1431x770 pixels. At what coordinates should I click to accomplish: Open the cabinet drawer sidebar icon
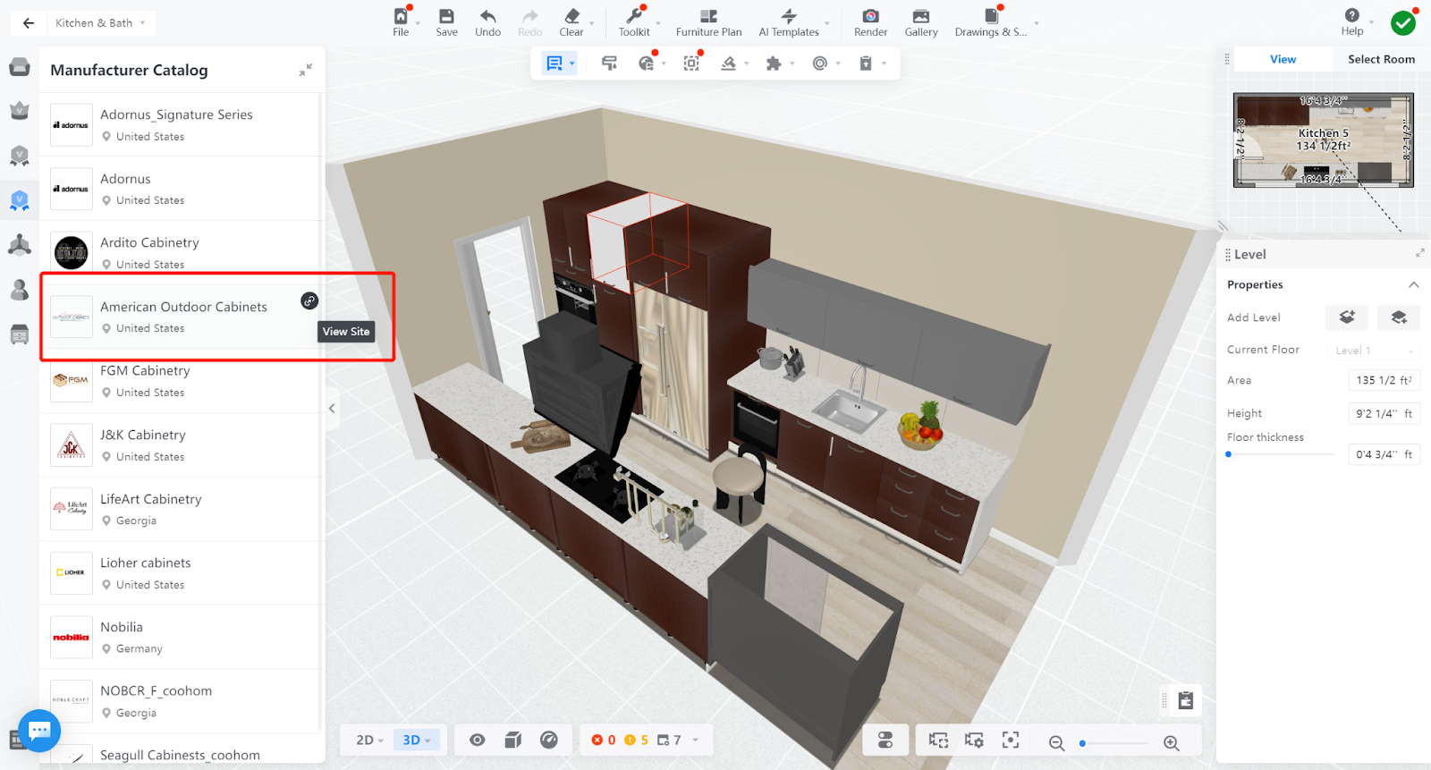(20, 334)
